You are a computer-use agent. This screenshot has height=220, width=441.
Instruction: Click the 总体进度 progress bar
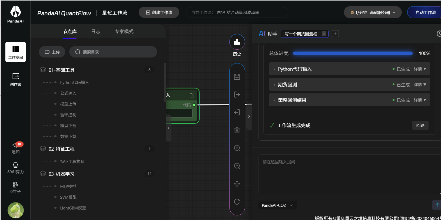(x=353, y=53)
